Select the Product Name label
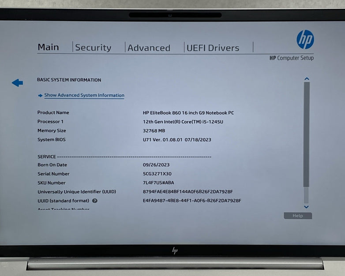Screen dimensions: 345x276 click(53, 112)
